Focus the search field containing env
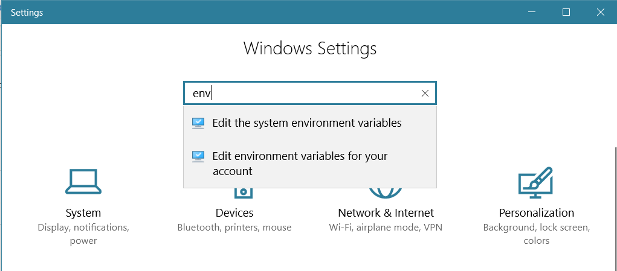Image resolution: width=617 pixels, height=271 pixels. 302,94
